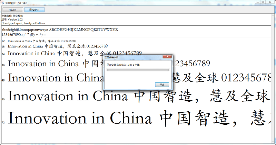Click the OpenType Layout, TrueType Outlines line

(x=23, y=23)
